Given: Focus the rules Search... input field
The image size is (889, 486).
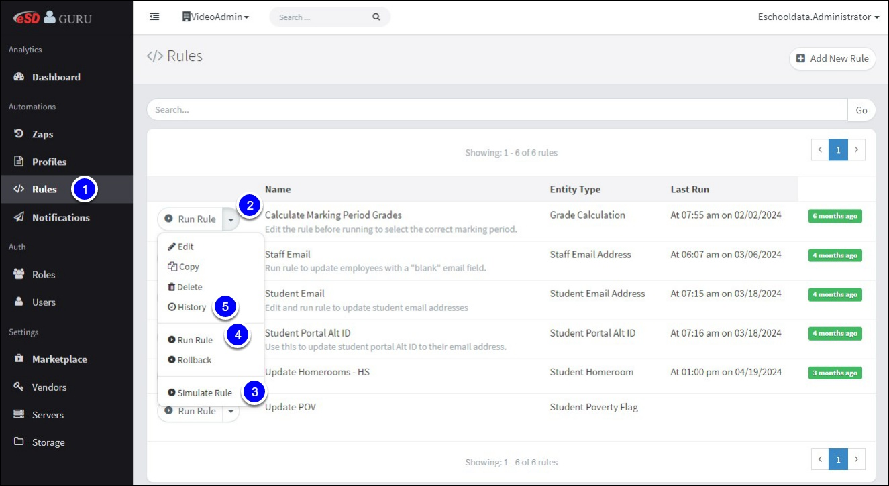Looking at the screenshot, I should click(x=497, y=110).
